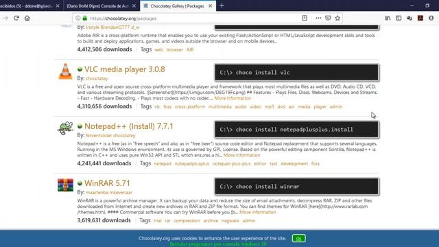Click the editor tag

[260, 164]
